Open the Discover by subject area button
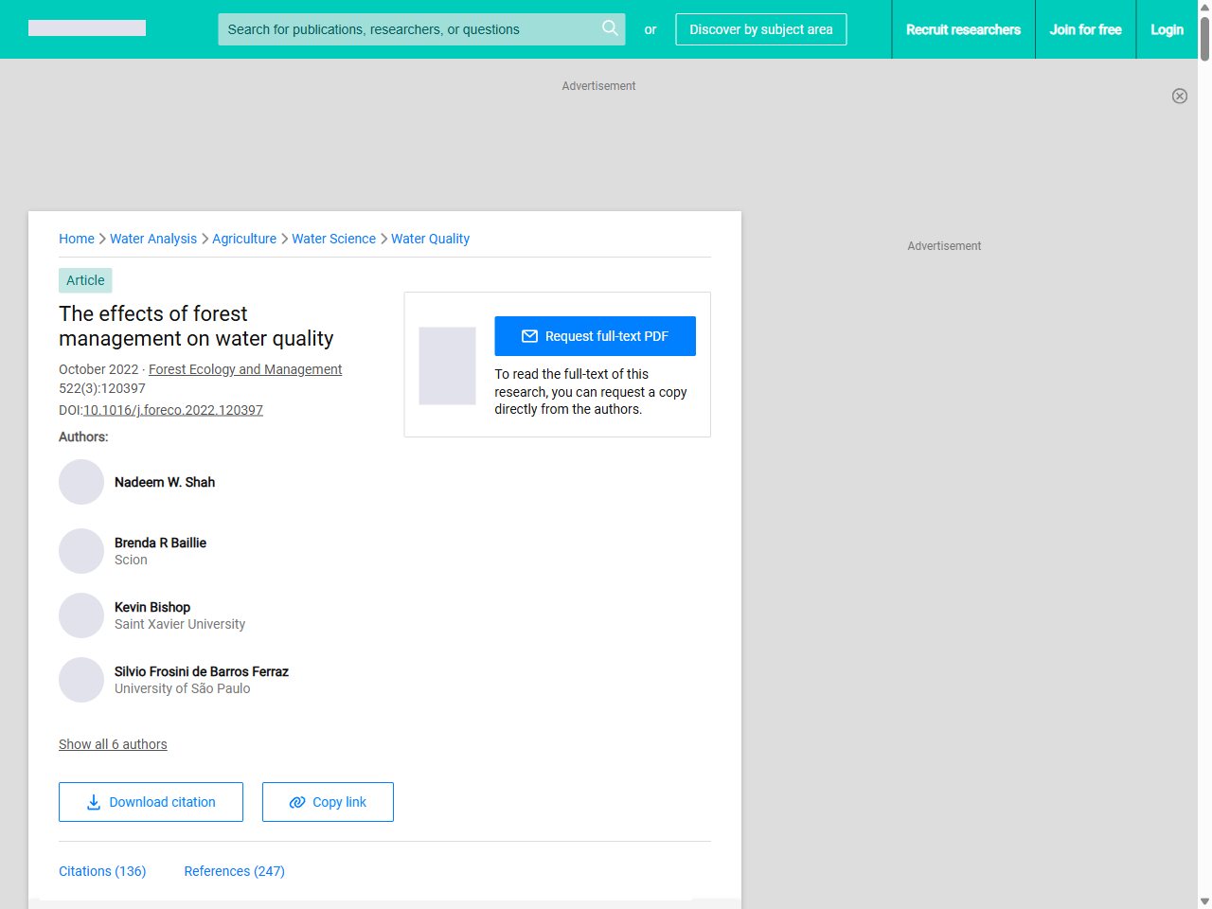The width and height of the screenshot is (1212, 909). (x=760, y=29)
